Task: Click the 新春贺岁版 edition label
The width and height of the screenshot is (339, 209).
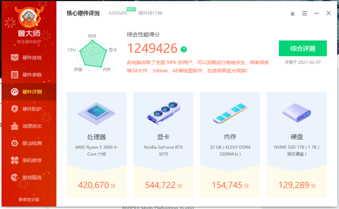Action: click(29, 199)
